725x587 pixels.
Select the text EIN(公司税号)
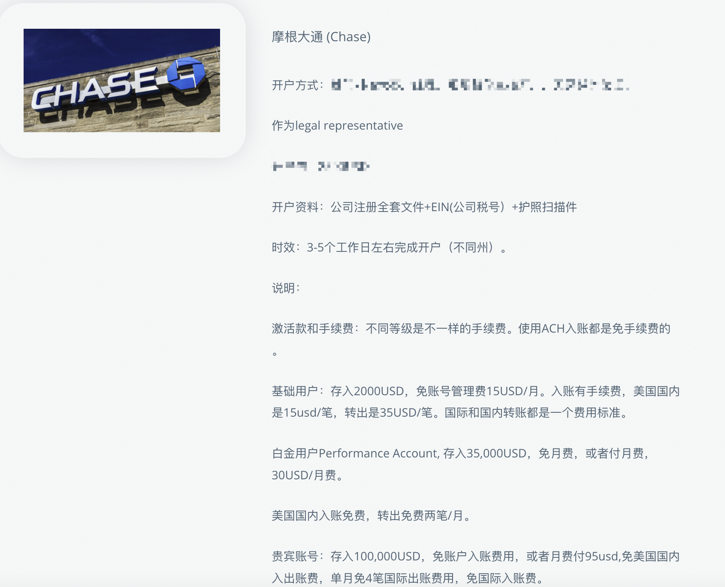pyautogui.click(x=468, y=206)
